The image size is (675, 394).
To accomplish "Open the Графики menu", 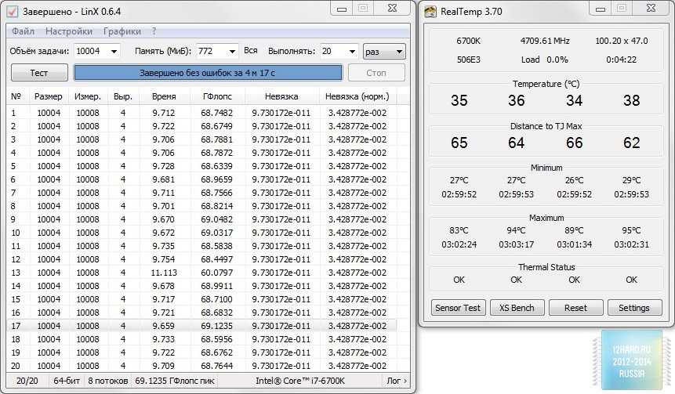I will point(122,31).
